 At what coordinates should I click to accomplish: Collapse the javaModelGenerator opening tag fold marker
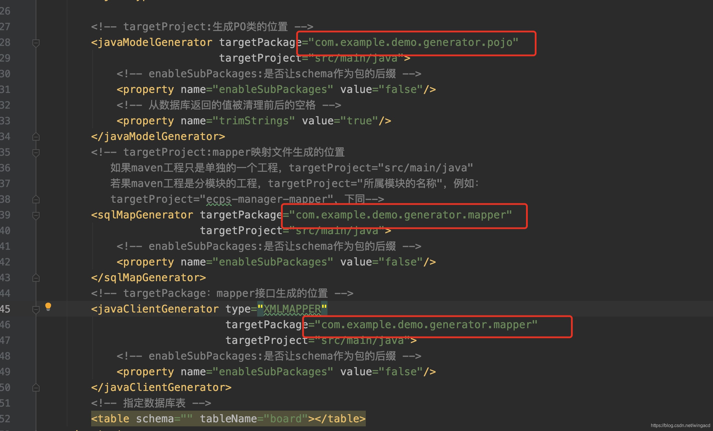36,43
